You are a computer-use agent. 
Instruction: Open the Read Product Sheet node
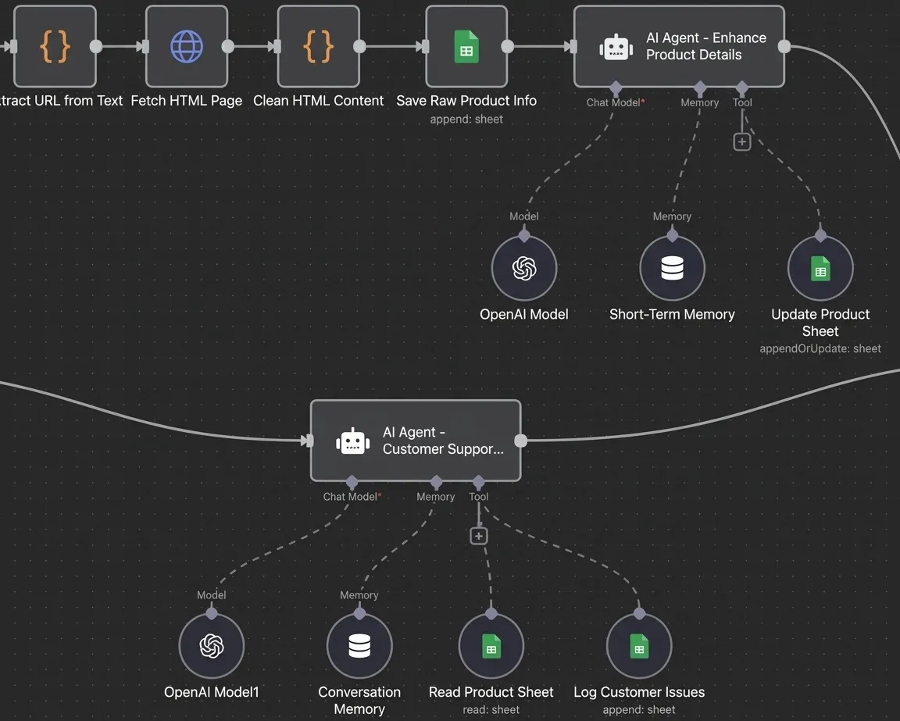491,646
